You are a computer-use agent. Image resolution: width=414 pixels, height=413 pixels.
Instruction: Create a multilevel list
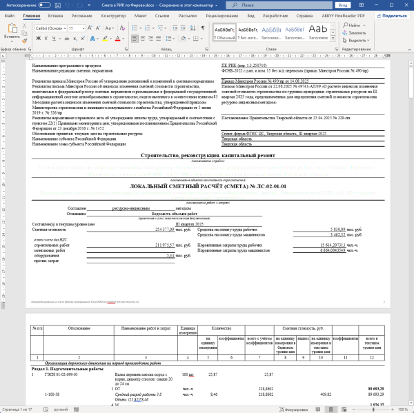(160, 28)
